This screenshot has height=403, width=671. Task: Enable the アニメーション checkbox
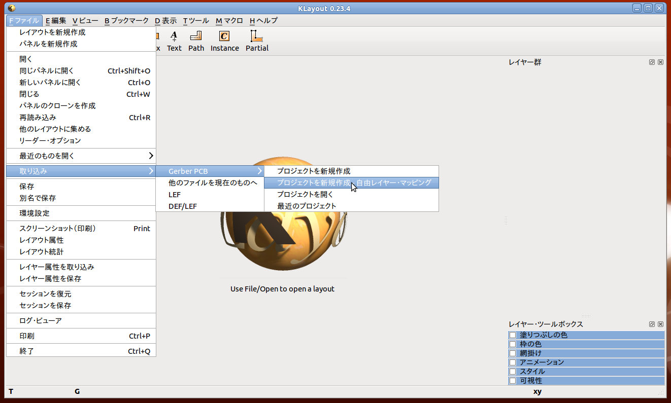tap(513, 362)
